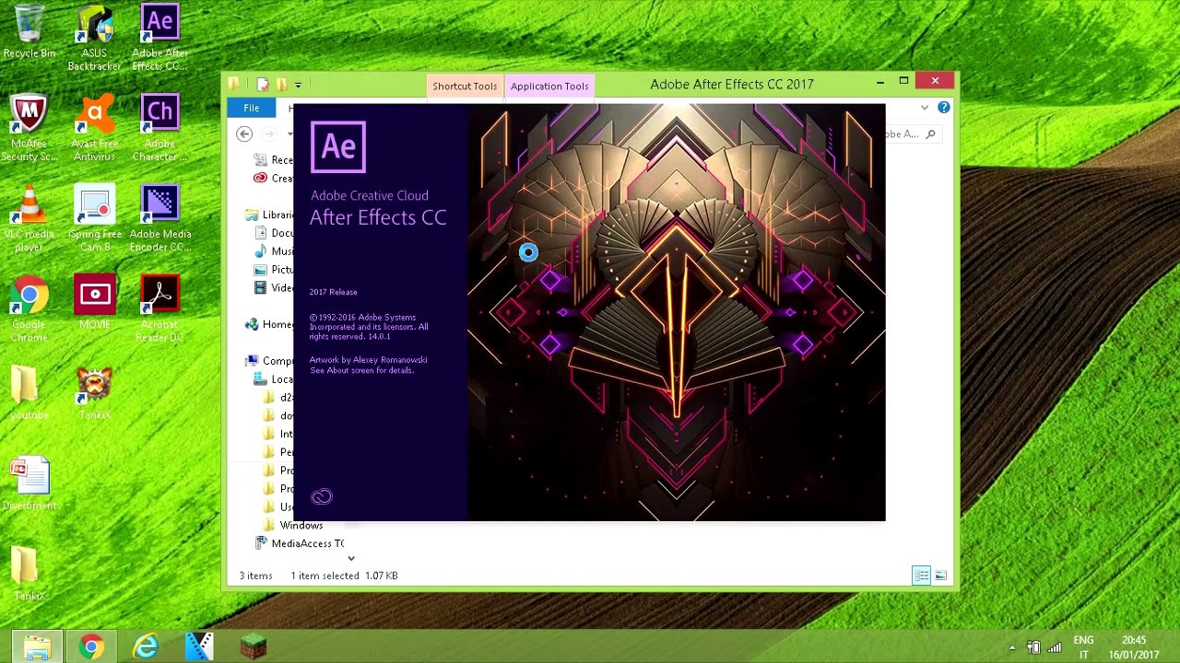This screenshot has width=1180, height=663.
Task: Select Documents library in navigation pane
Action: click(274, 234)
